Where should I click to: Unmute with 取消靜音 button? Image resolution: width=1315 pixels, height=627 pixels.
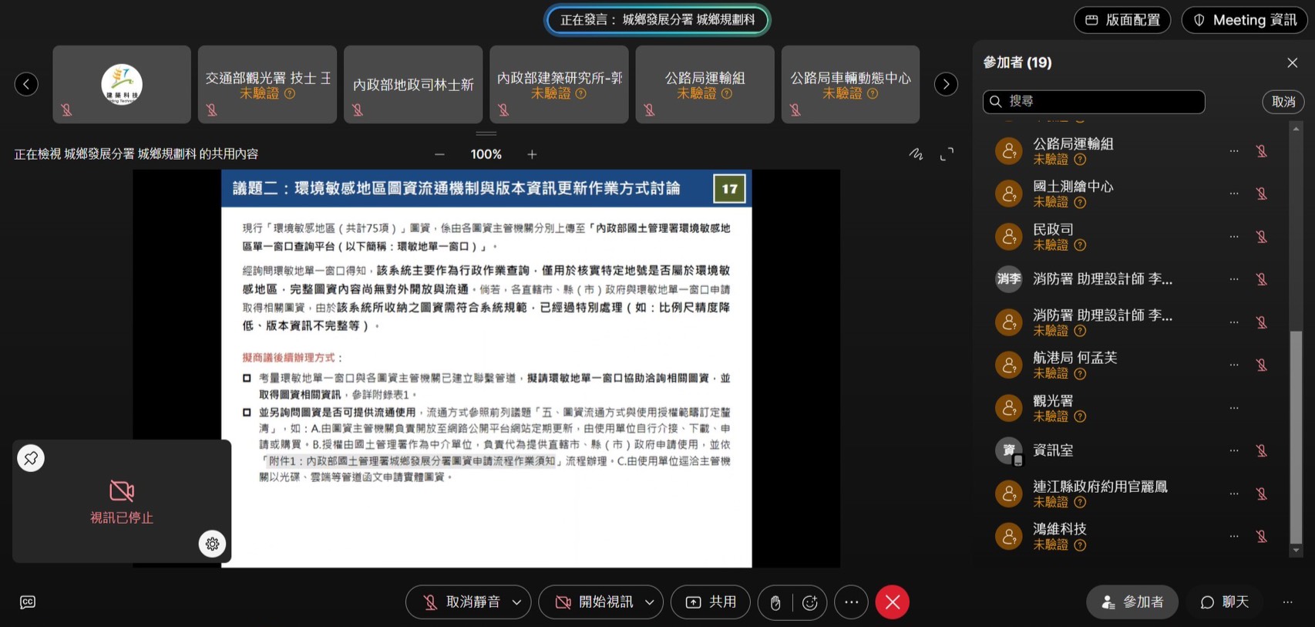(x=461, y=602)
